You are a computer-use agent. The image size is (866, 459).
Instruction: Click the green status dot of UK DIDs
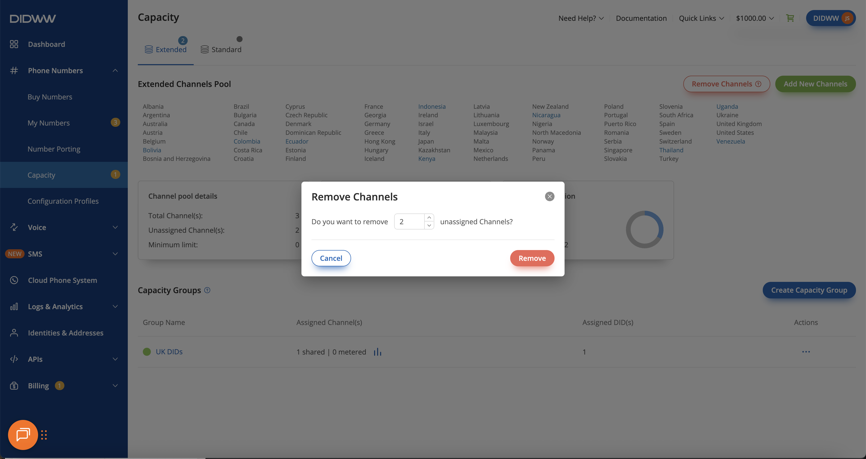(x=147, y=352)
